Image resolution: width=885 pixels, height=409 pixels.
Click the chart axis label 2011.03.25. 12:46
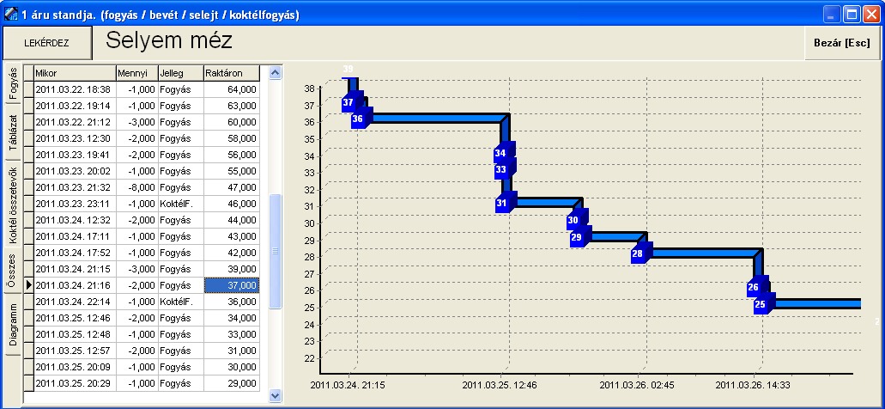500,385
